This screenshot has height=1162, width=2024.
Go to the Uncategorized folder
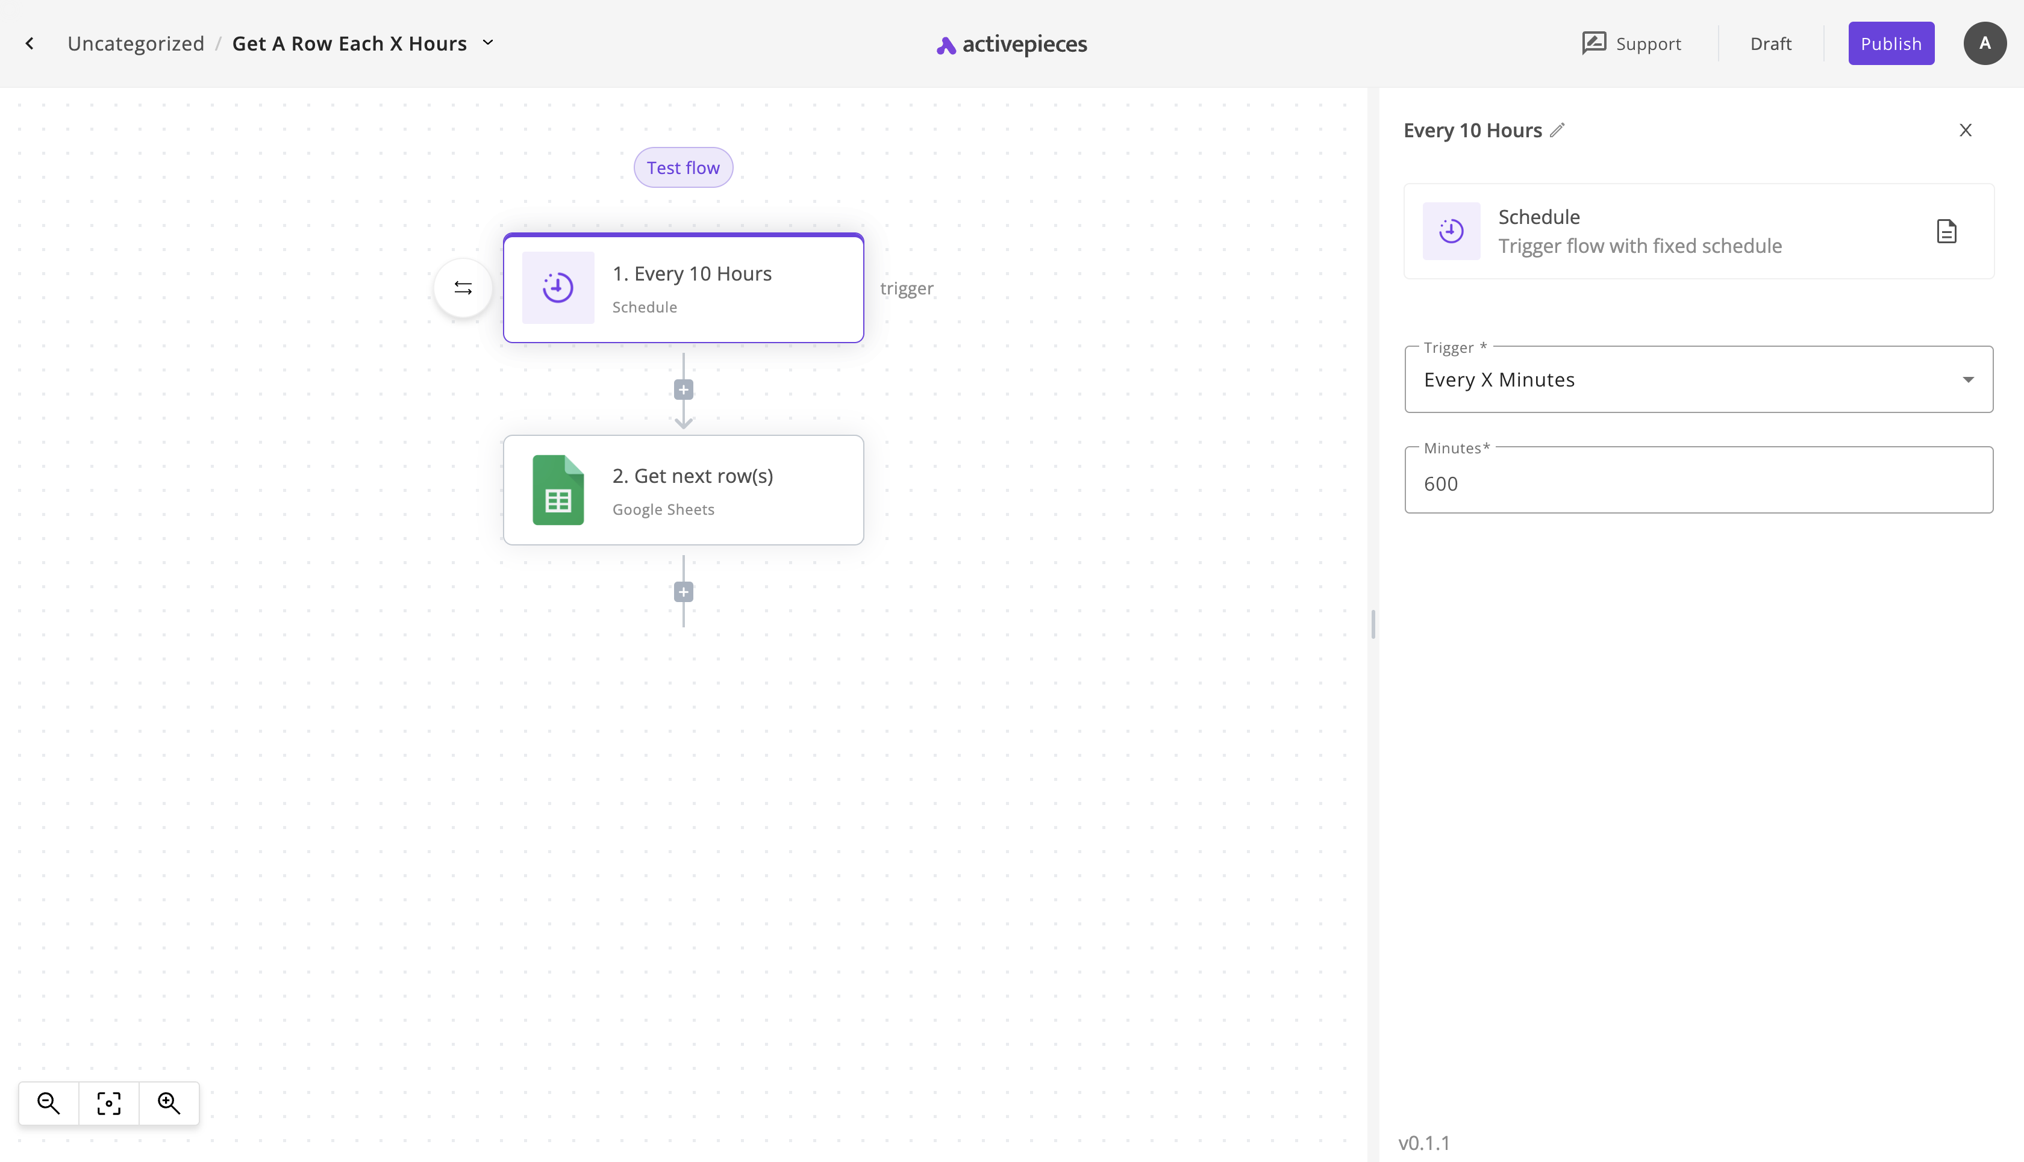pos(136,43)
